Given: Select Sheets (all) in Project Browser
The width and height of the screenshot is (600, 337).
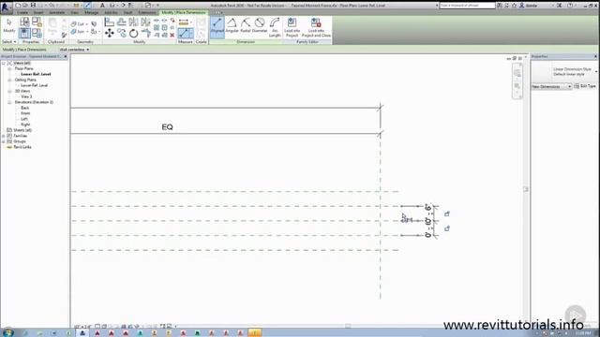Looking at the screenshot, I should (22, 130).
